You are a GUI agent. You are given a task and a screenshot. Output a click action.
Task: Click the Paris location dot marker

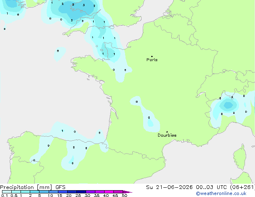coord(152,56)
